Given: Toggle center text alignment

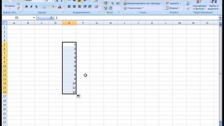Looking at the screenshot, I should point(74,7).
